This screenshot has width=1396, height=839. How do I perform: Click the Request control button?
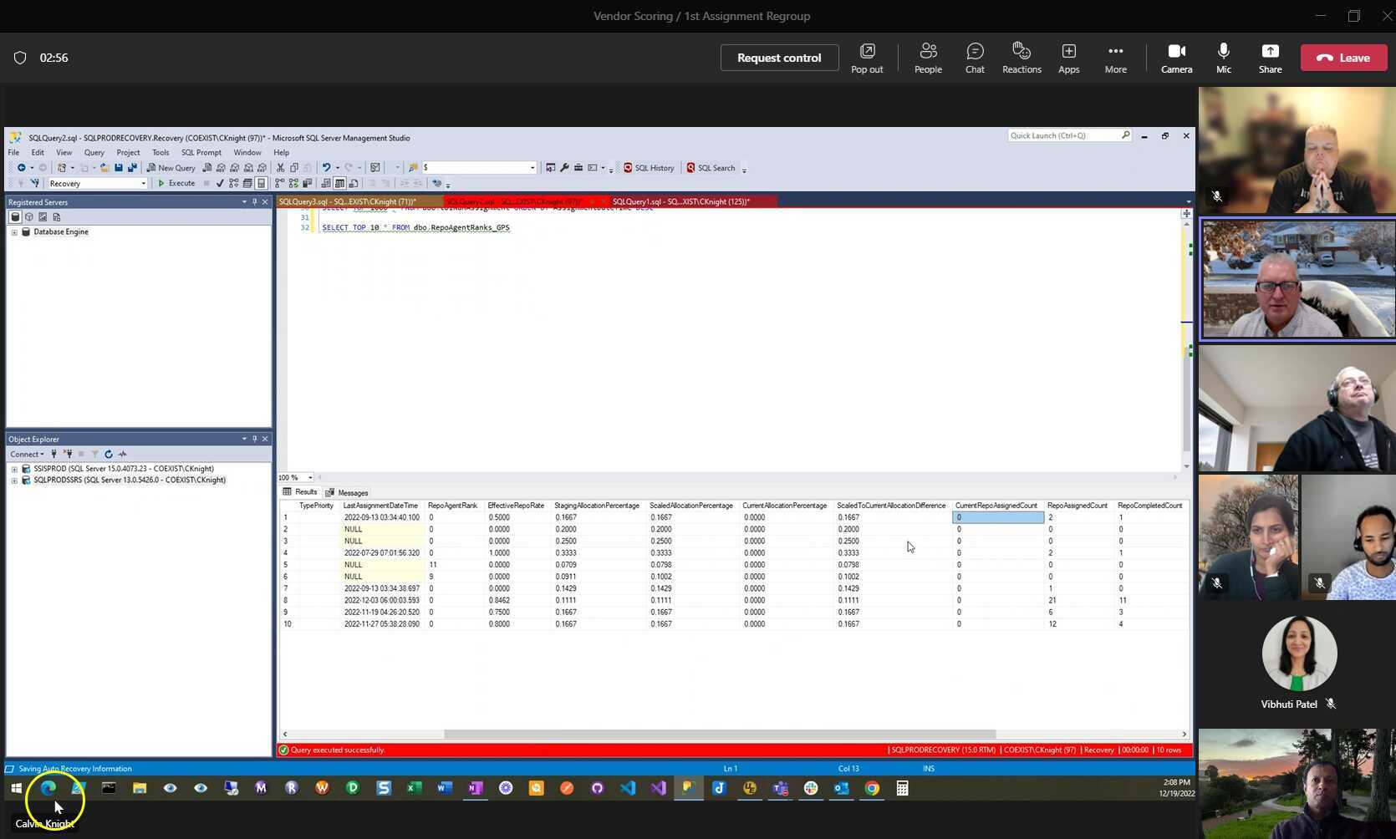coord(778,57)
